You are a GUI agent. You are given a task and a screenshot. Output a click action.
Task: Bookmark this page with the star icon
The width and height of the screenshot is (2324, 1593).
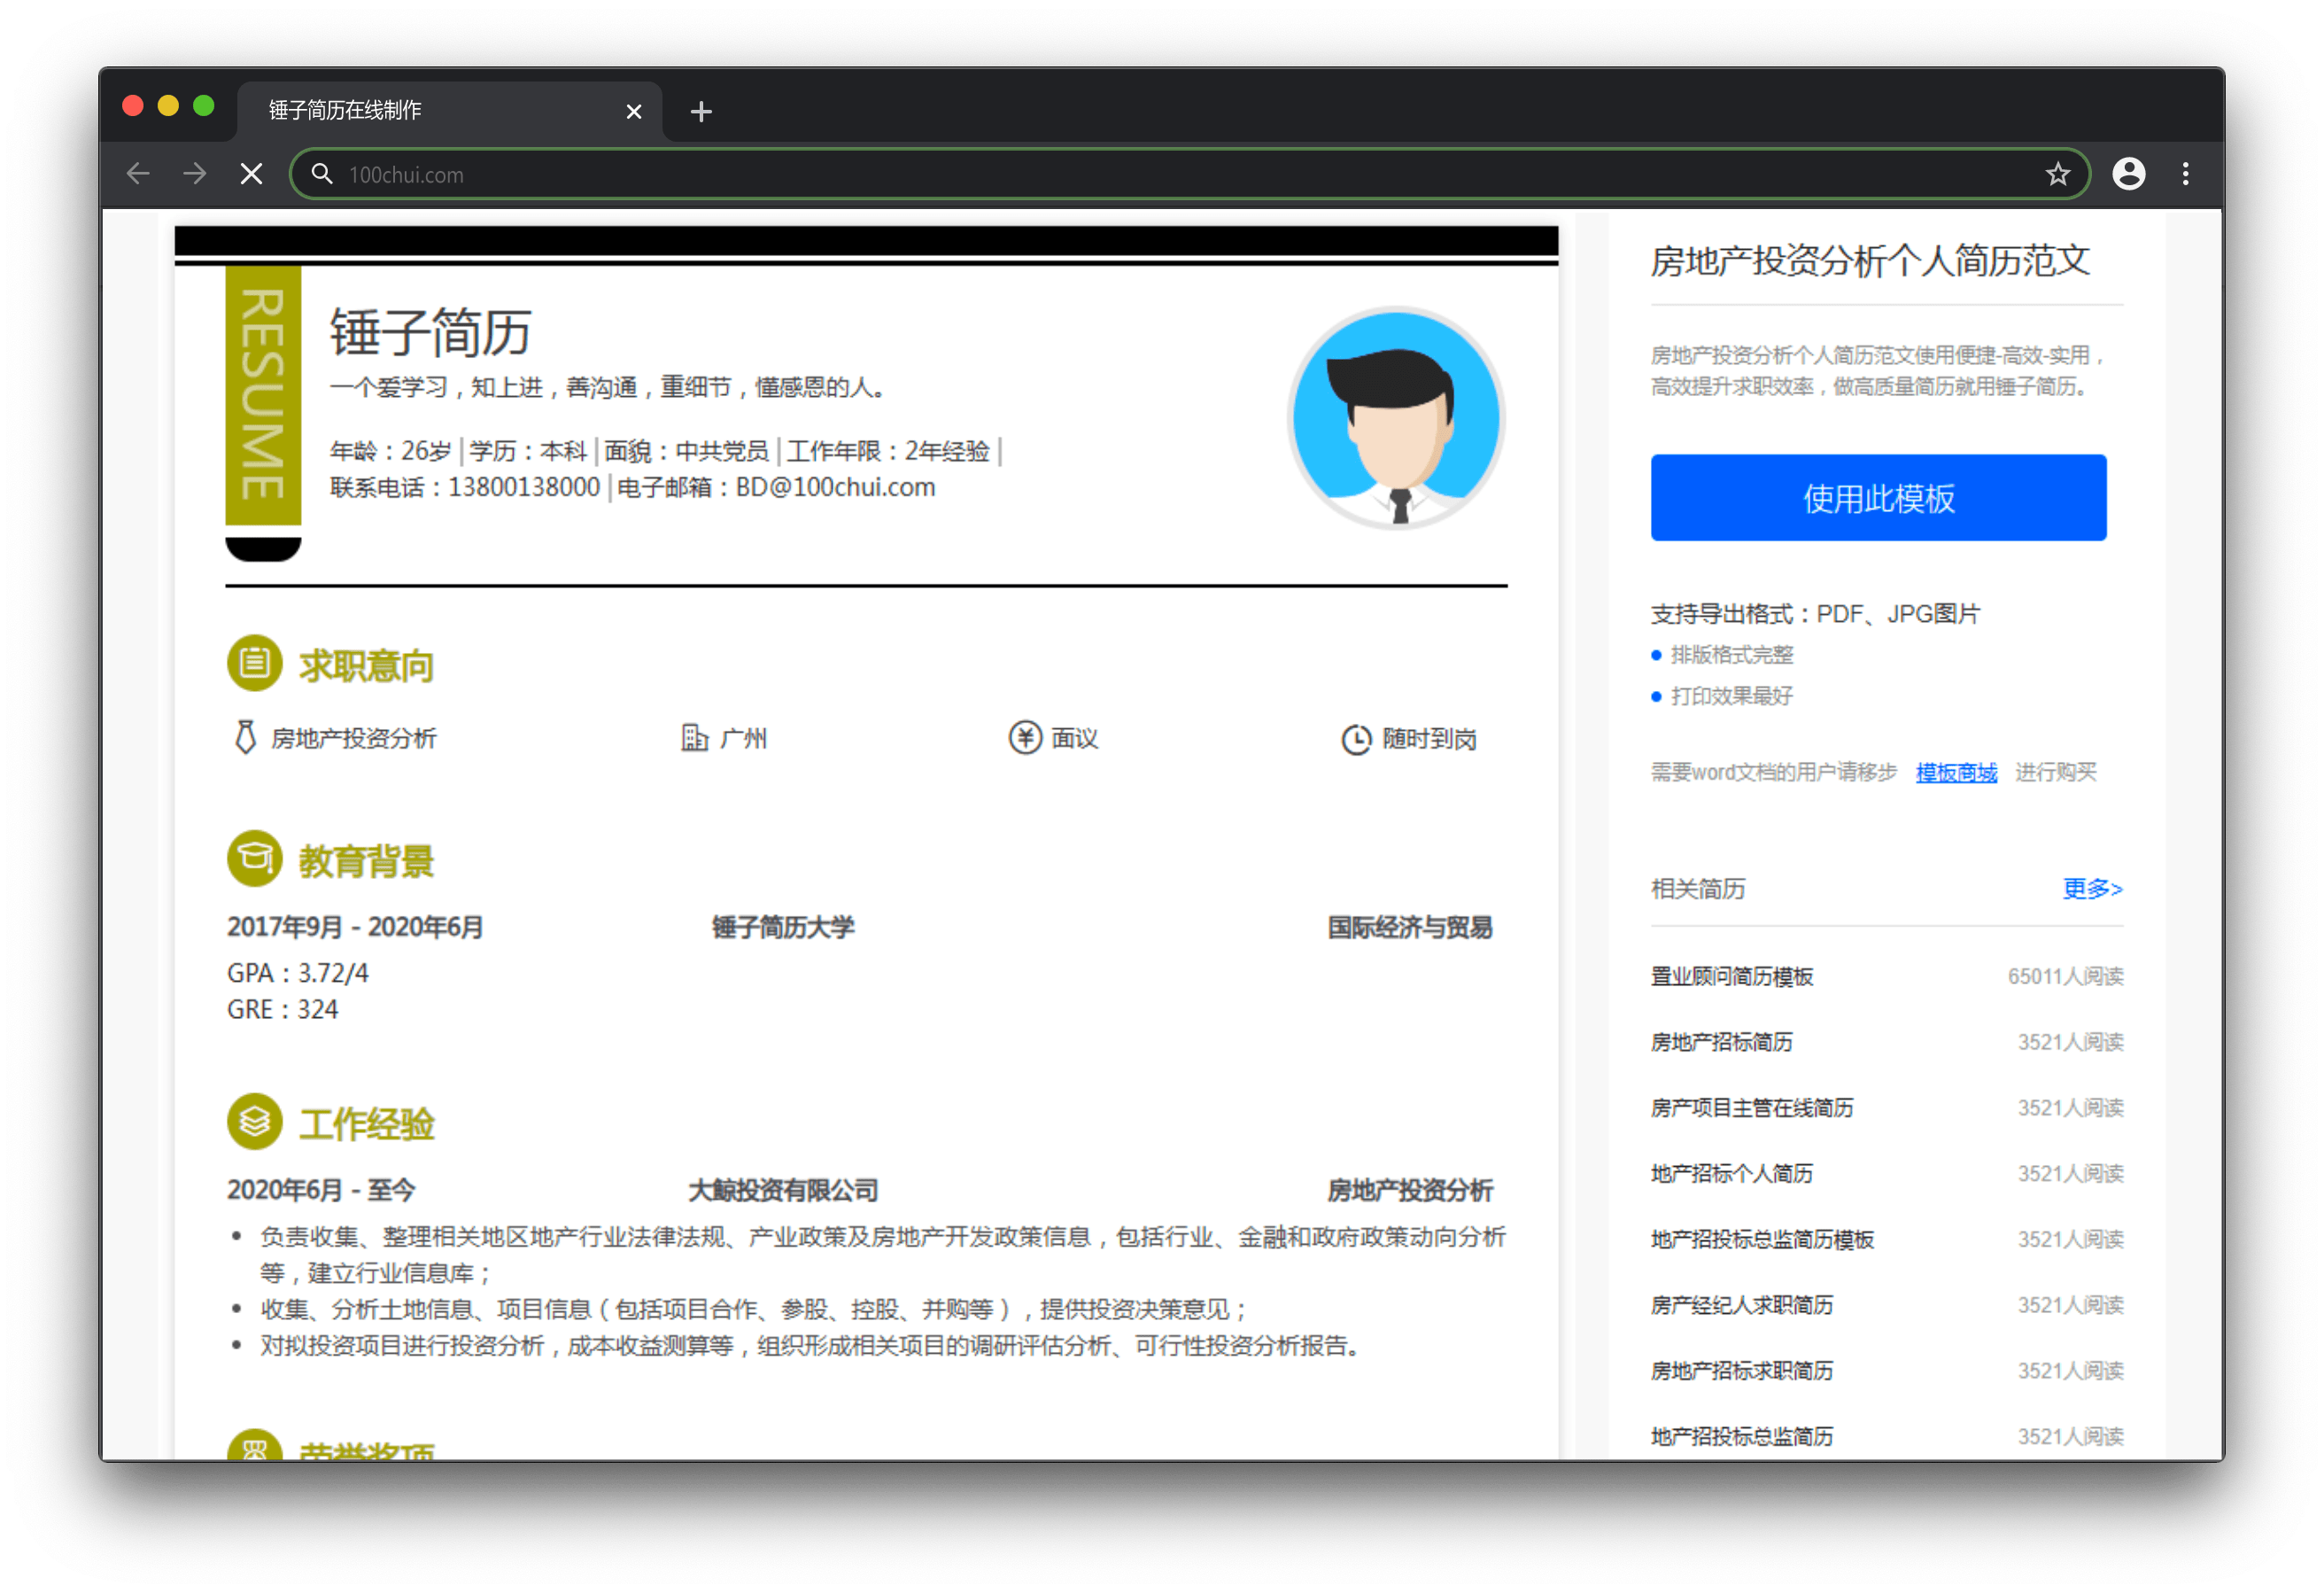2057,175
